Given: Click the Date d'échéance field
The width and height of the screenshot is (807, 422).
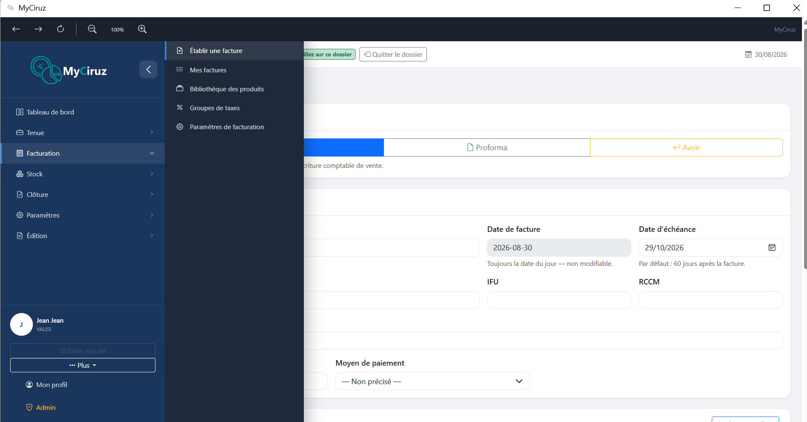Looking at the screenshot, I should coord(711,248).
